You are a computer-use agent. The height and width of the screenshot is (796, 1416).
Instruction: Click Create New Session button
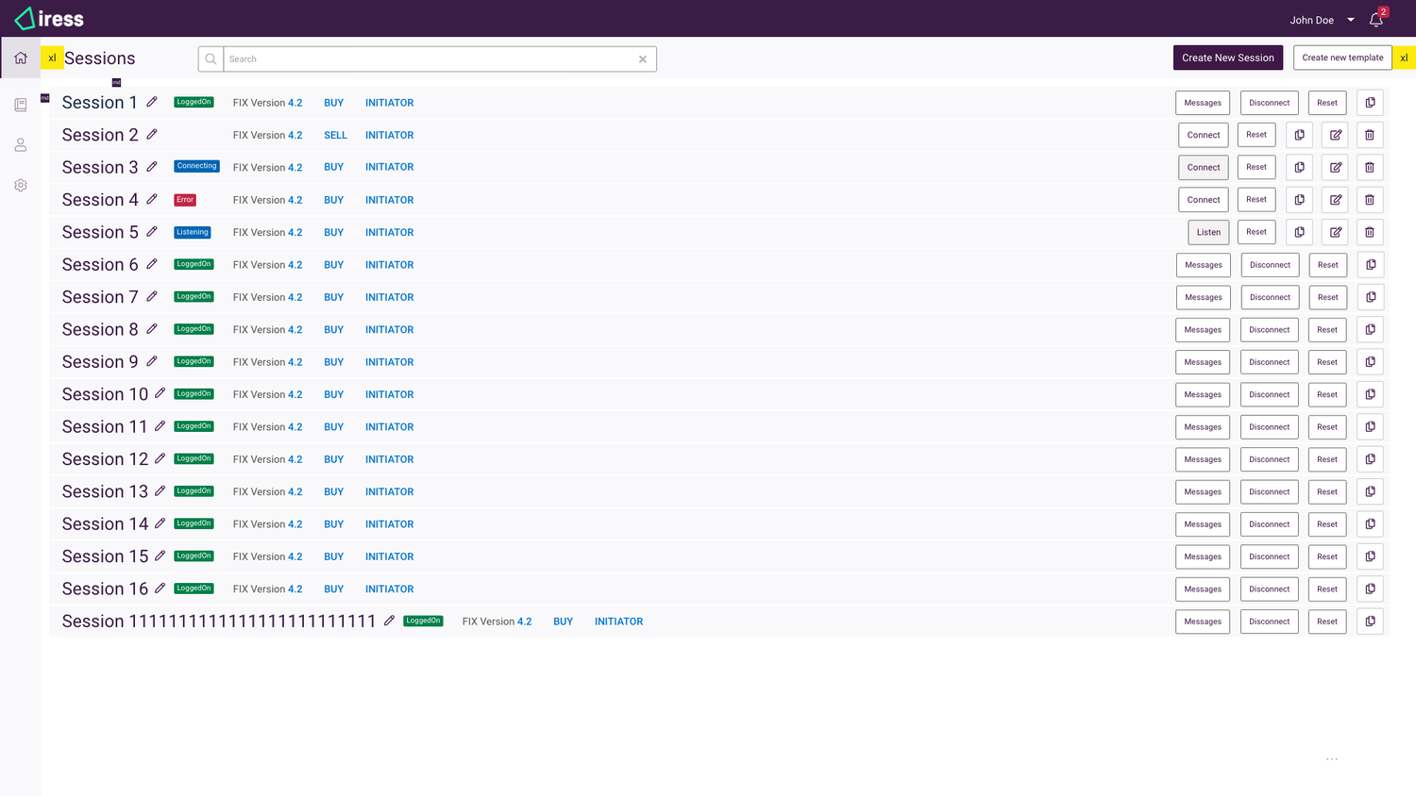pos(1228,58)
